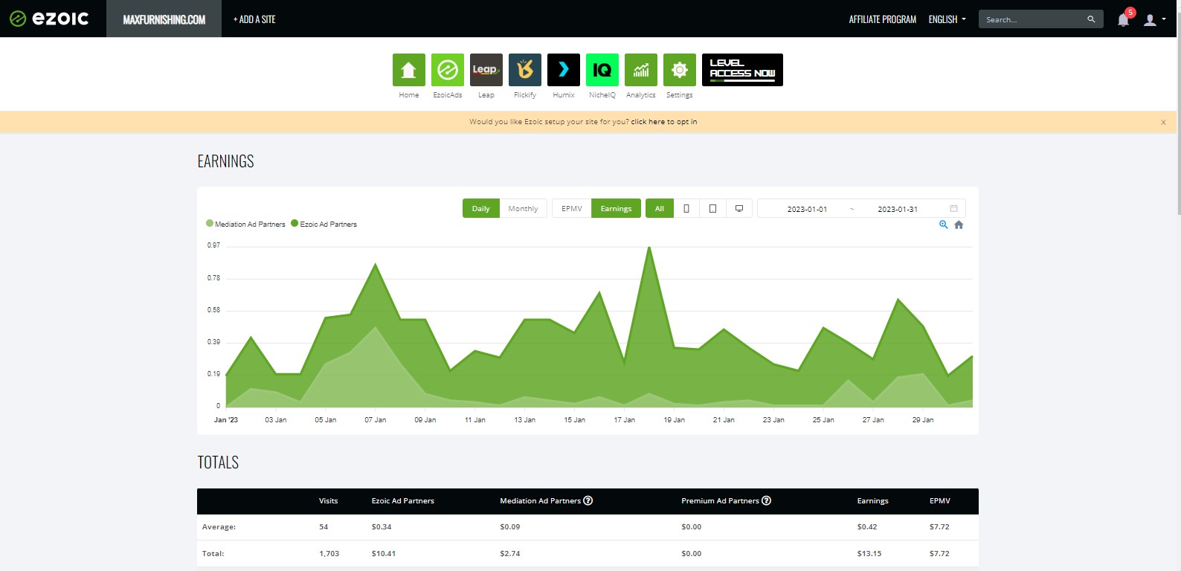Screen dimensions: 1181x571
Task: Show Earnings metric on chart
Action: tap(616, 208)
